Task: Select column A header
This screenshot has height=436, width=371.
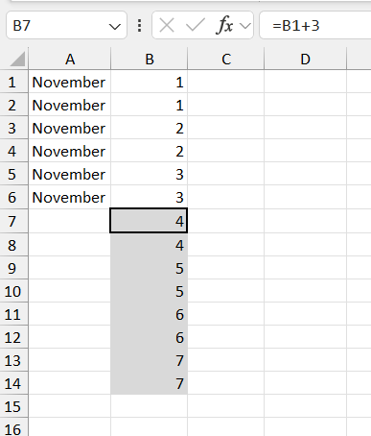Action: 70,59
